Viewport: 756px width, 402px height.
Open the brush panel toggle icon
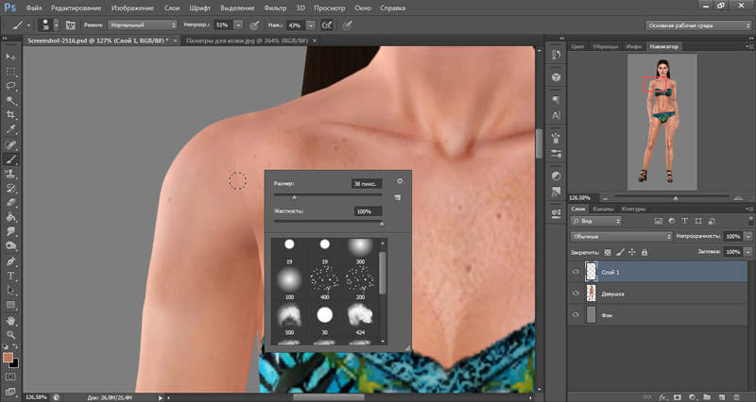coord(70,25)
